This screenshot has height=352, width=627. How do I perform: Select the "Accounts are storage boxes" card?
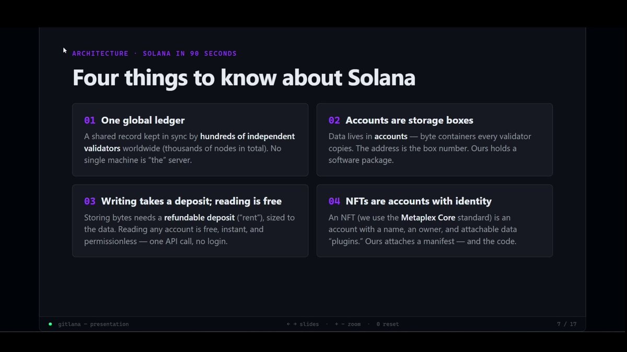click(434, 140)
